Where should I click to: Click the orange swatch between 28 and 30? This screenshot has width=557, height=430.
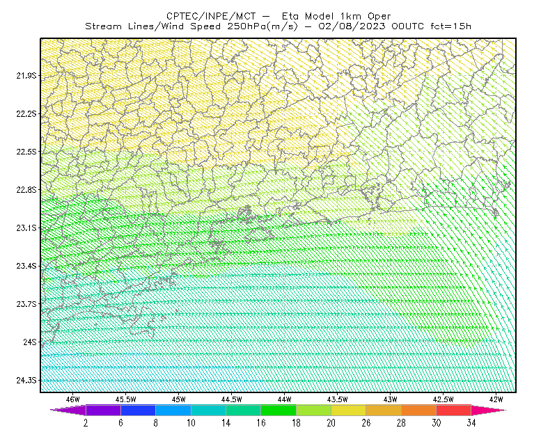point(419,410)
